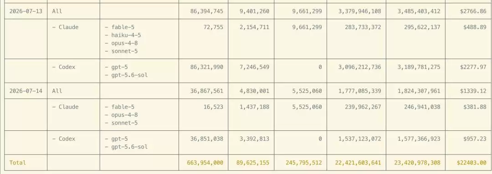Image resolution: width=492 pixels, height=174 pixels.
Task: Select the 2026-07-14 date cell
Action: (x=26, y=91)
